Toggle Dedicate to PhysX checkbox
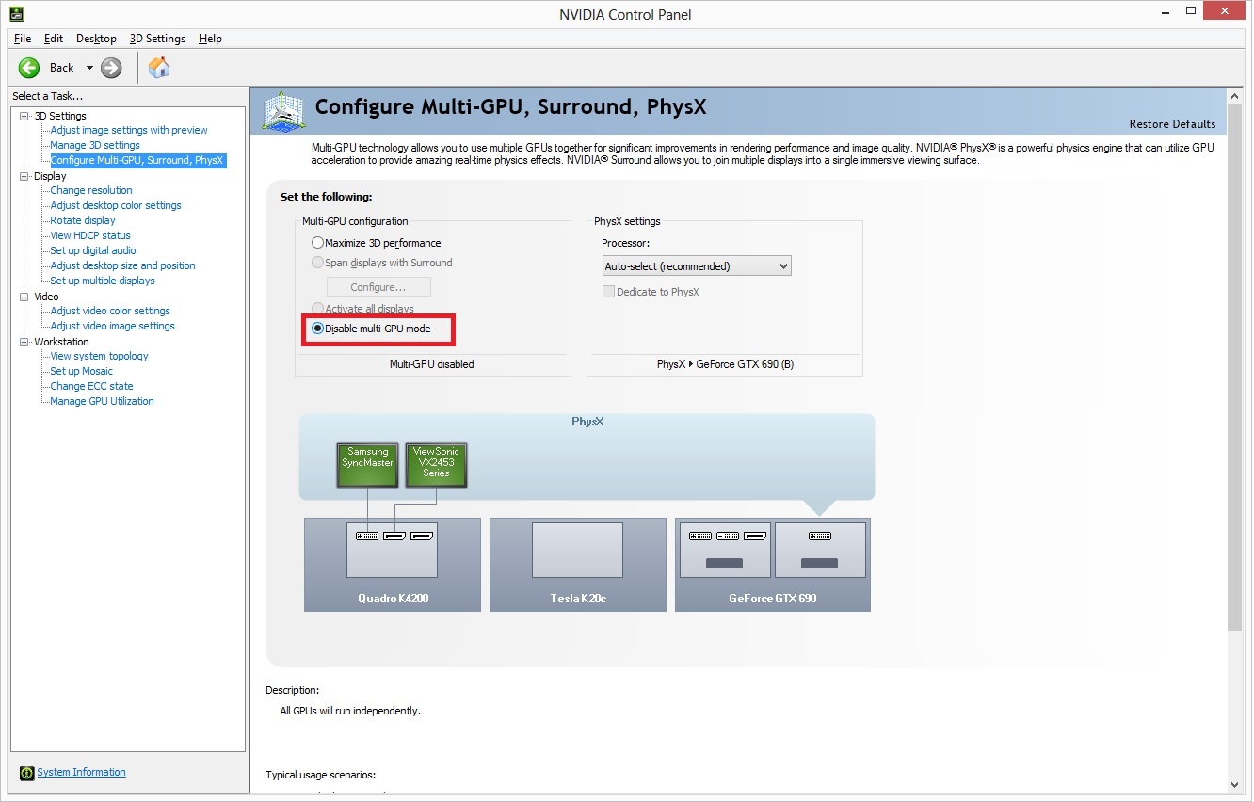Screen dimensions: 1254x802 click(608, 292)
